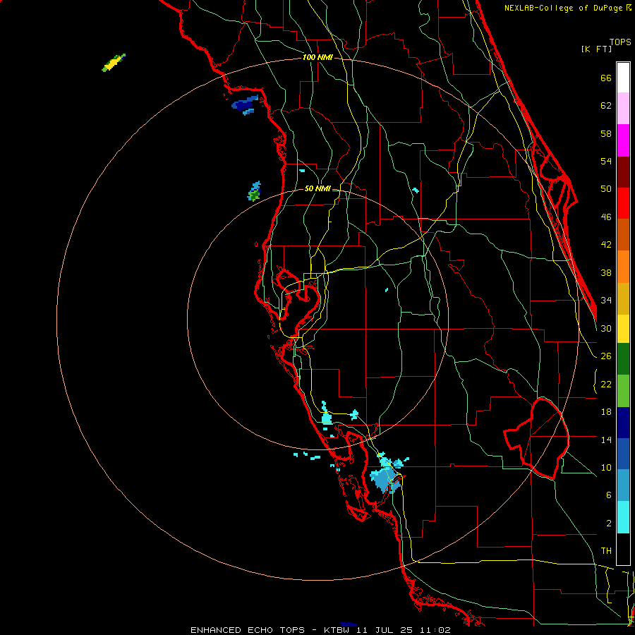635x635 pixels.
Task: Click the ENHANCED ECHO TOPS caption text
Action: tap(248, 630)
